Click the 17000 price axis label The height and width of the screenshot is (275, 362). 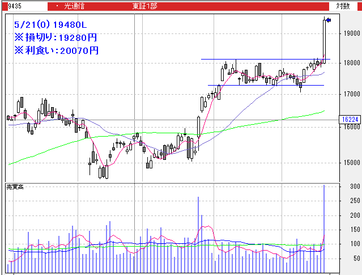350,94
